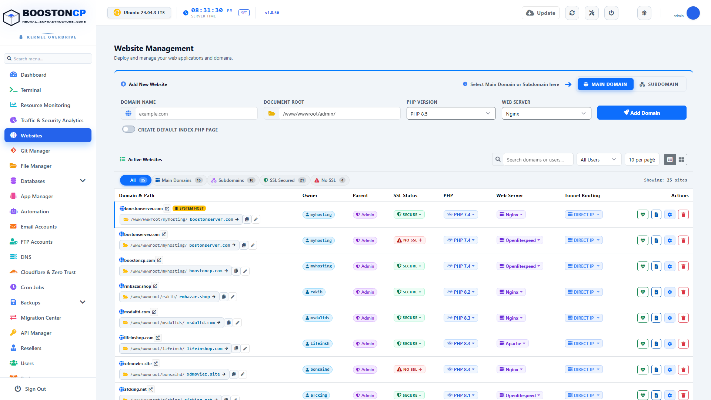Open boostonserver.com external link icon

[x=167, y=209]
